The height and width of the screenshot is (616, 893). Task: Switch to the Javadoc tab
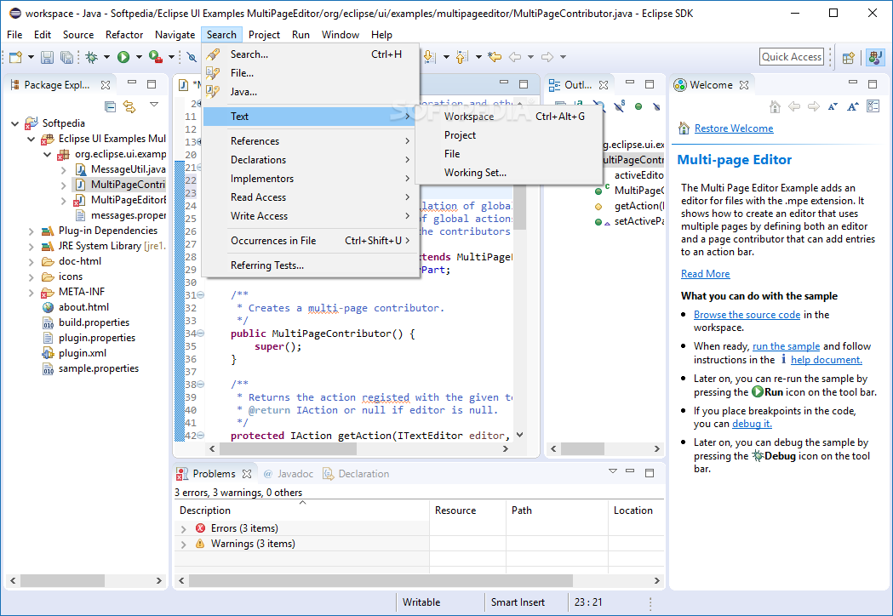click(x=289, y=474)
